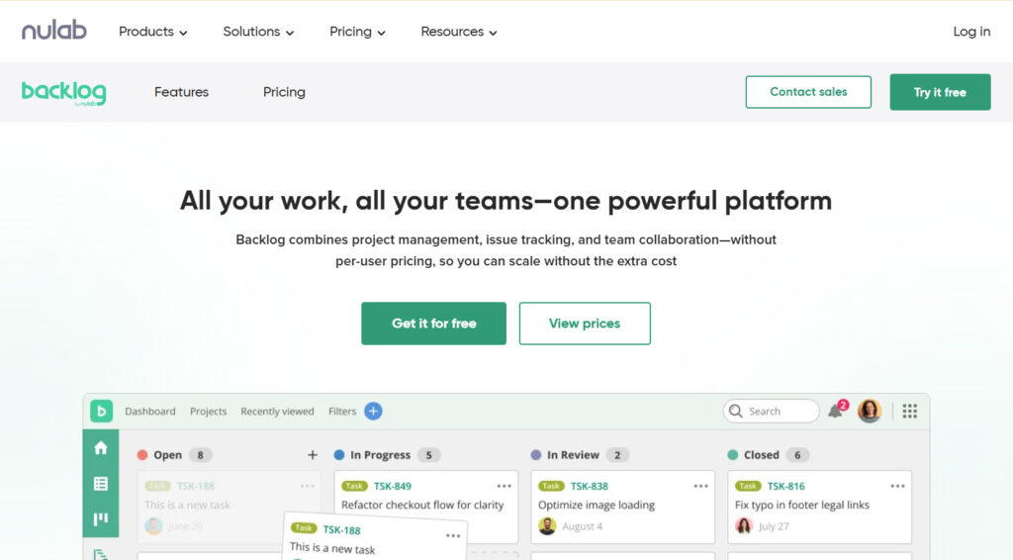Viewport: 1013px width, 560px height.
Task: Click the Get it for free button
Action: [433, 324]
